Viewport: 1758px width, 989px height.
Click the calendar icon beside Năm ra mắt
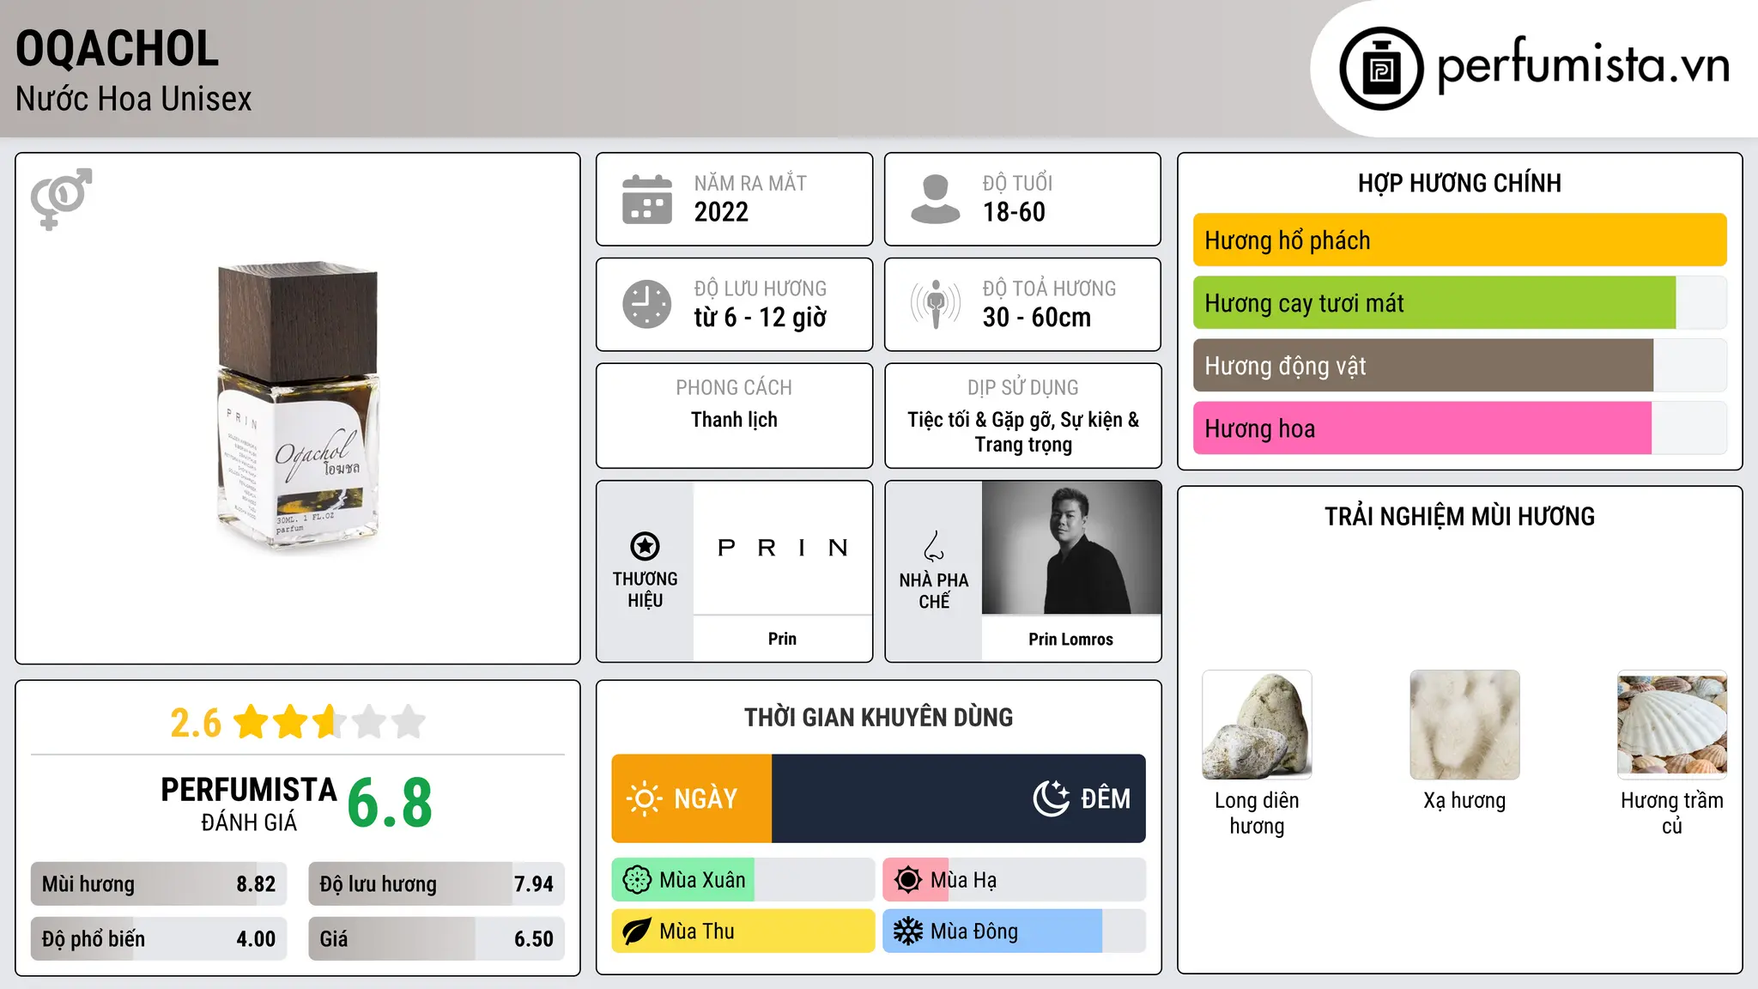pyautogui.click(x=647, y=199)
